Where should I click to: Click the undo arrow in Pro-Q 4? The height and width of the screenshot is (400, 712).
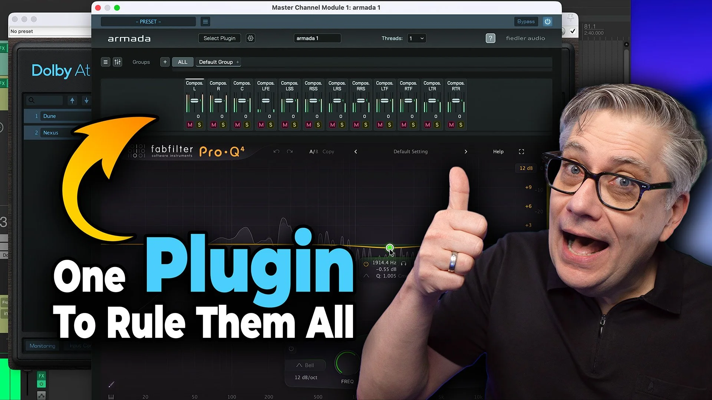click(x=276, y=151)
